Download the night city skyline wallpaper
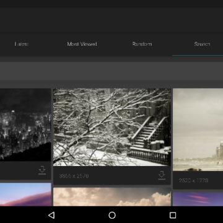This screenshot has height=223, width=223. 42,170
